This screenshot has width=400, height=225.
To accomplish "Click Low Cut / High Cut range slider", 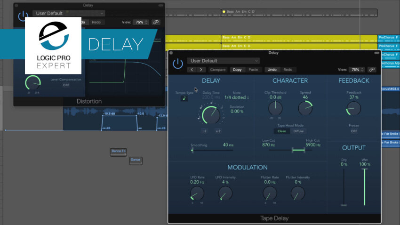I will coord(290,150).
